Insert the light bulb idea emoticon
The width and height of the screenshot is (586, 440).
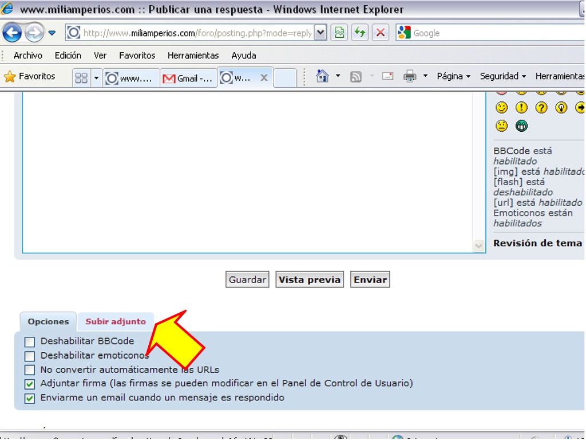pyautogui.click(x=561, y=108)
